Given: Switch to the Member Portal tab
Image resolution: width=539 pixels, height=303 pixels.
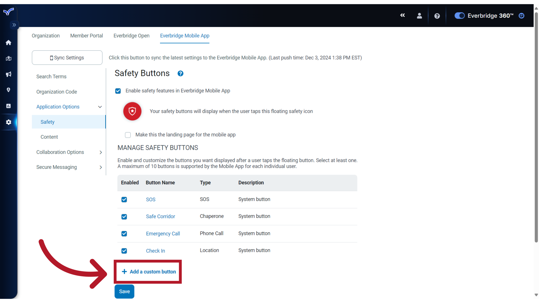Looking at the screenshot, I should click(x=86, y=36).
